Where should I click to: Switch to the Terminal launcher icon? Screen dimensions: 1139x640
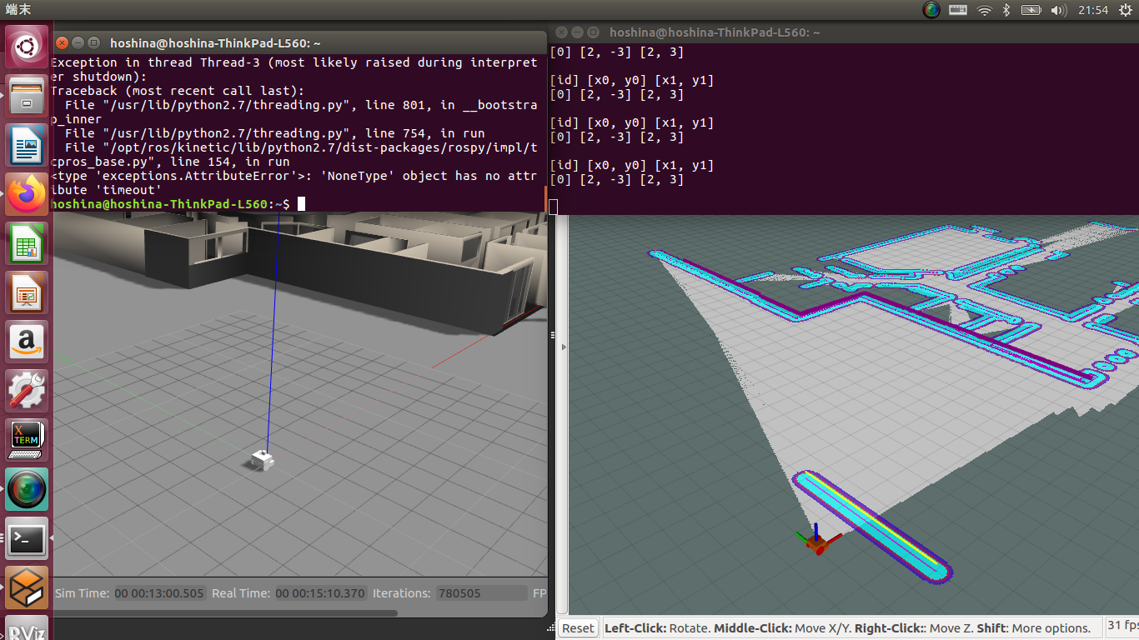click(x=27, y=539)
